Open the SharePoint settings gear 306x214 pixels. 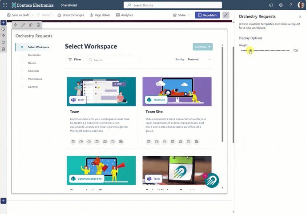[x=281, y=5]
